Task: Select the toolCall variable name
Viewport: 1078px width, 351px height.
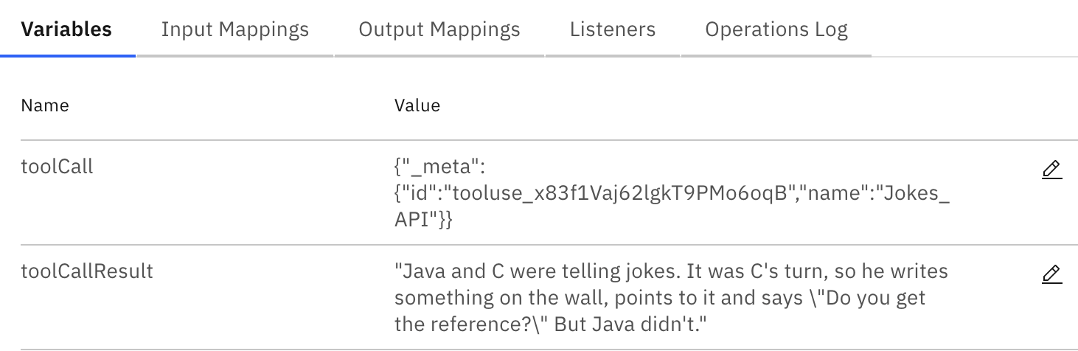Action: coord(57,167)
